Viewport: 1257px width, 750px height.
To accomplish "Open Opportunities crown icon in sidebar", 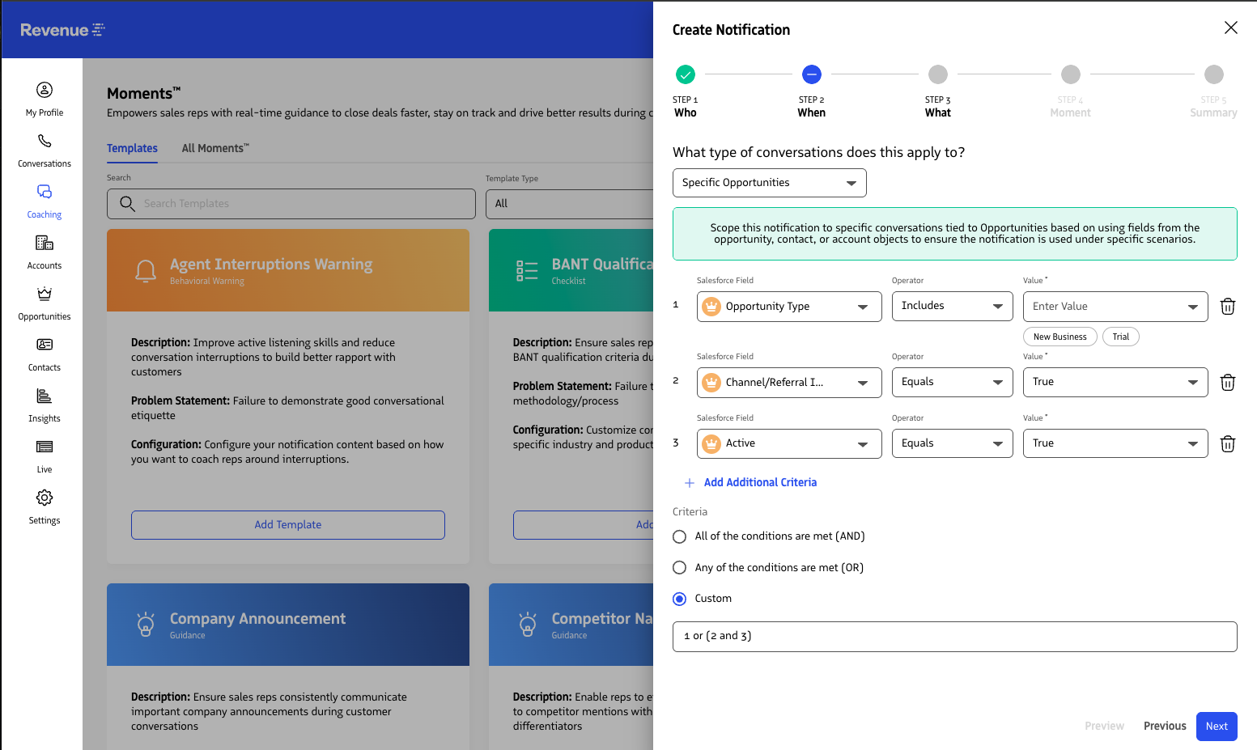I will pyautogui.click(x=45, y=294).
